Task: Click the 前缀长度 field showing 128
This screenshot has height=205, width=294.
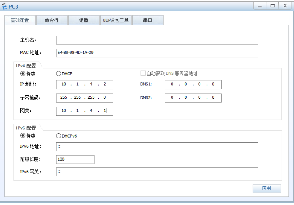Action: tap(75, 159)
